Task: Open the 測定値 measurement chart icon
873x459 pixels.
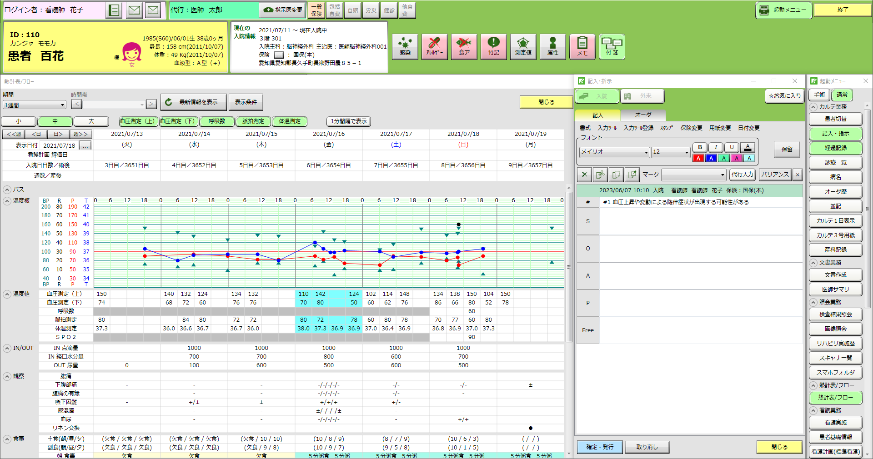Action: (x=523, y=46)
